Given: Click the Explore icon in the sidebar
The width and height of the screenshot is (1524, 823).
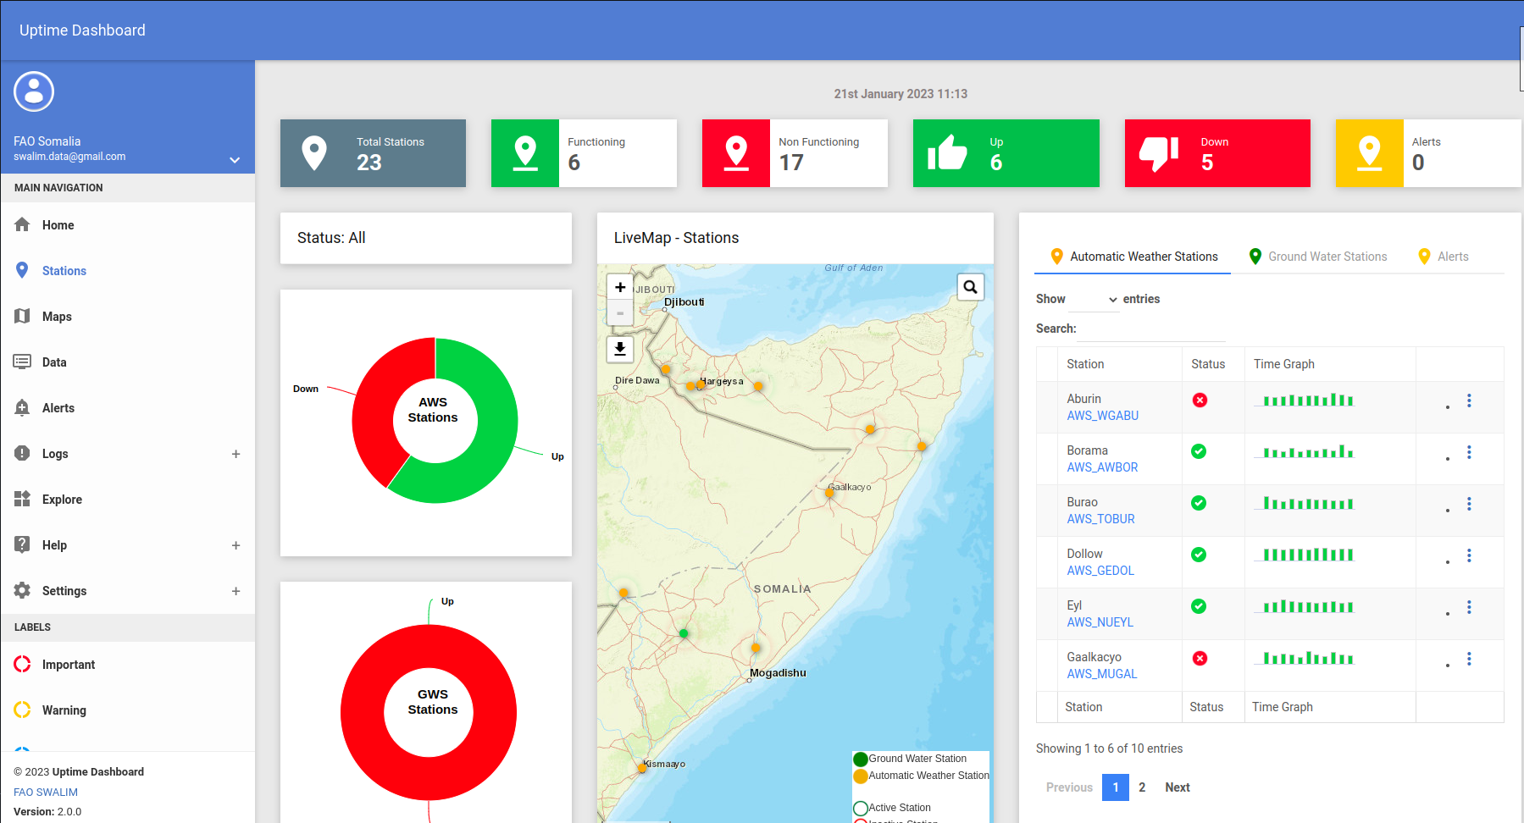Looking at the screenshot, I should click(22, 499).
